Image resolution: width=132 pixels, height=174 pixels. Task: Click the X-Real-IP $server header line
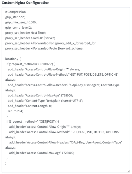click(30, 38)
